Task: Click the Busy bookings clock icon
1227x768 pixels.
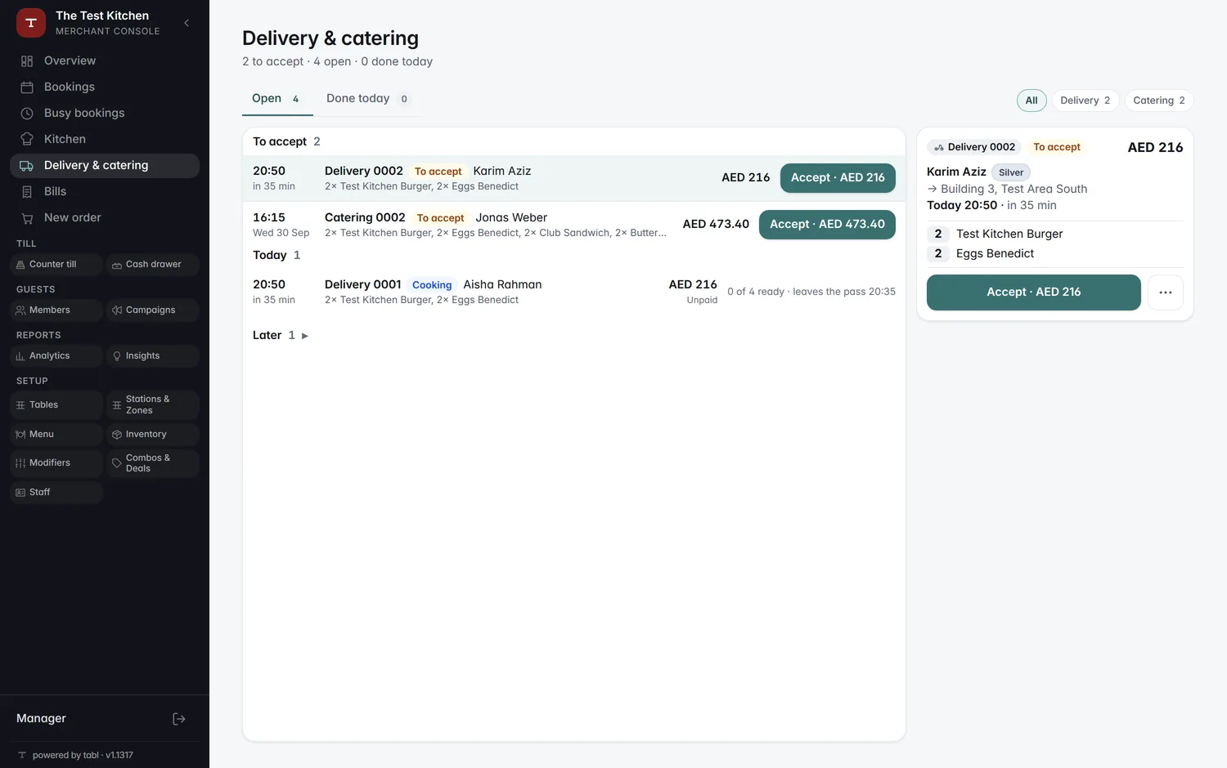Action: click(x=27, y=114)
